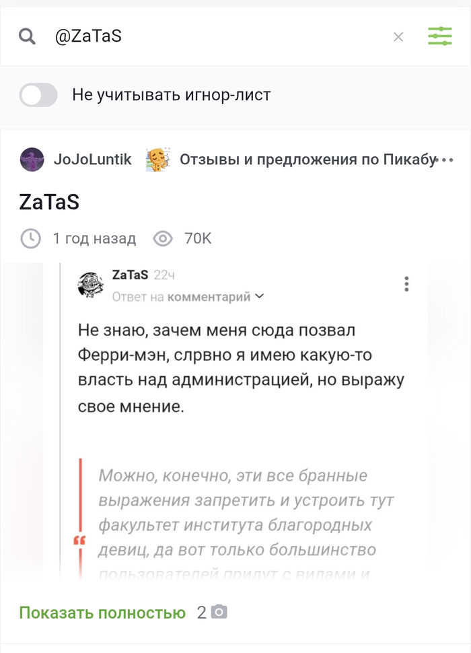
Task: Click the ZaTaS commenter avatar
Action: click(91, 285)
